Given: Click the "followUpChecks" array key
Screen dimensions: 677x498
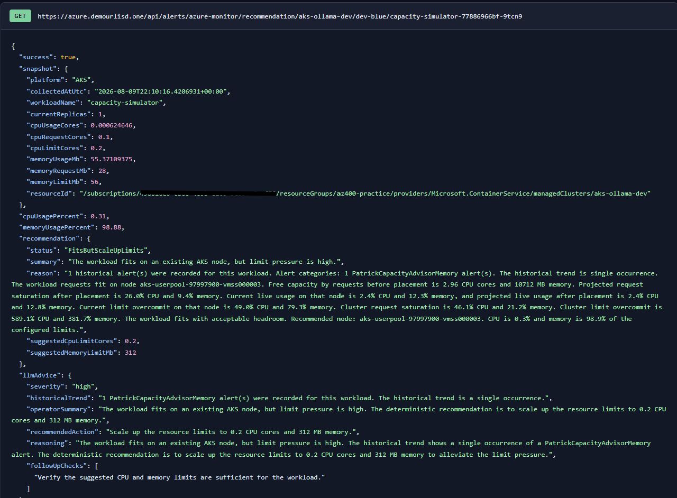Looking at the screenshot, I should pyautogui.click(x=57, y=466).
